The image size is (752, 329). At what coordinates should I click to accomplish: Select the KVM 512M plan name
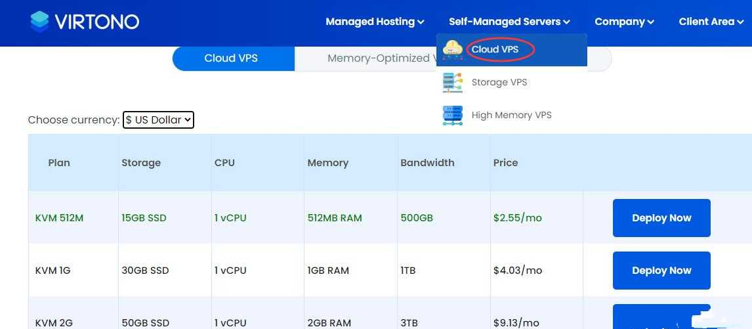coord(59,218)
